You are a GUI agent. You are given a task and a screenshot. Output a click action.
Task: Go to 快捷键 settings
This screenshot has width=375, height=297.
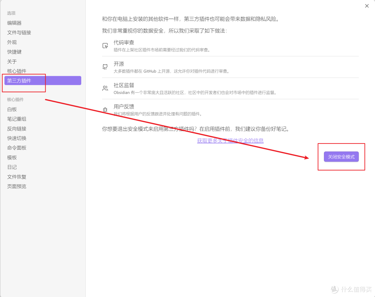click(15, 52)
